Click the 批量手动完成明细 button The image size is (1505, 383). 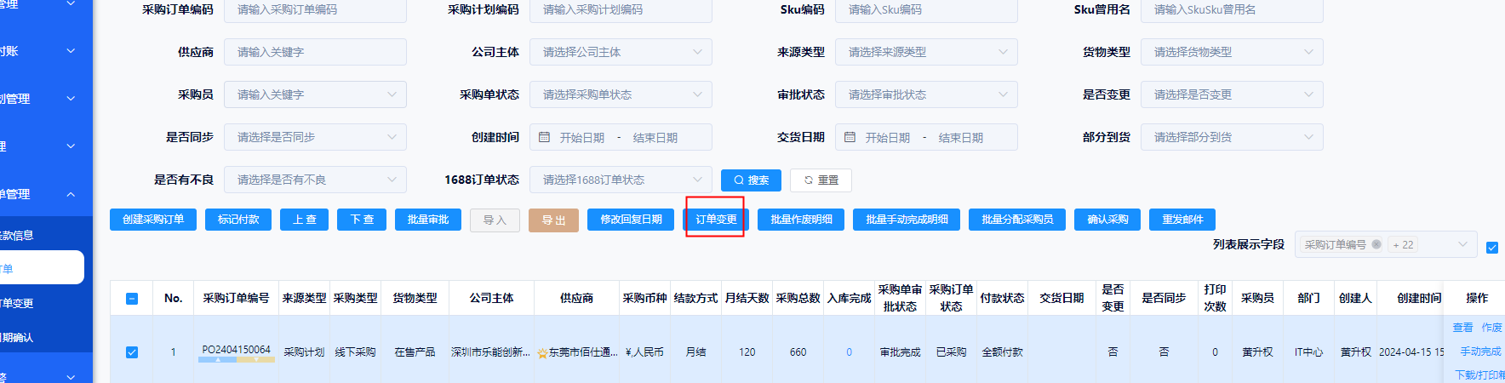tap(907, 220)
